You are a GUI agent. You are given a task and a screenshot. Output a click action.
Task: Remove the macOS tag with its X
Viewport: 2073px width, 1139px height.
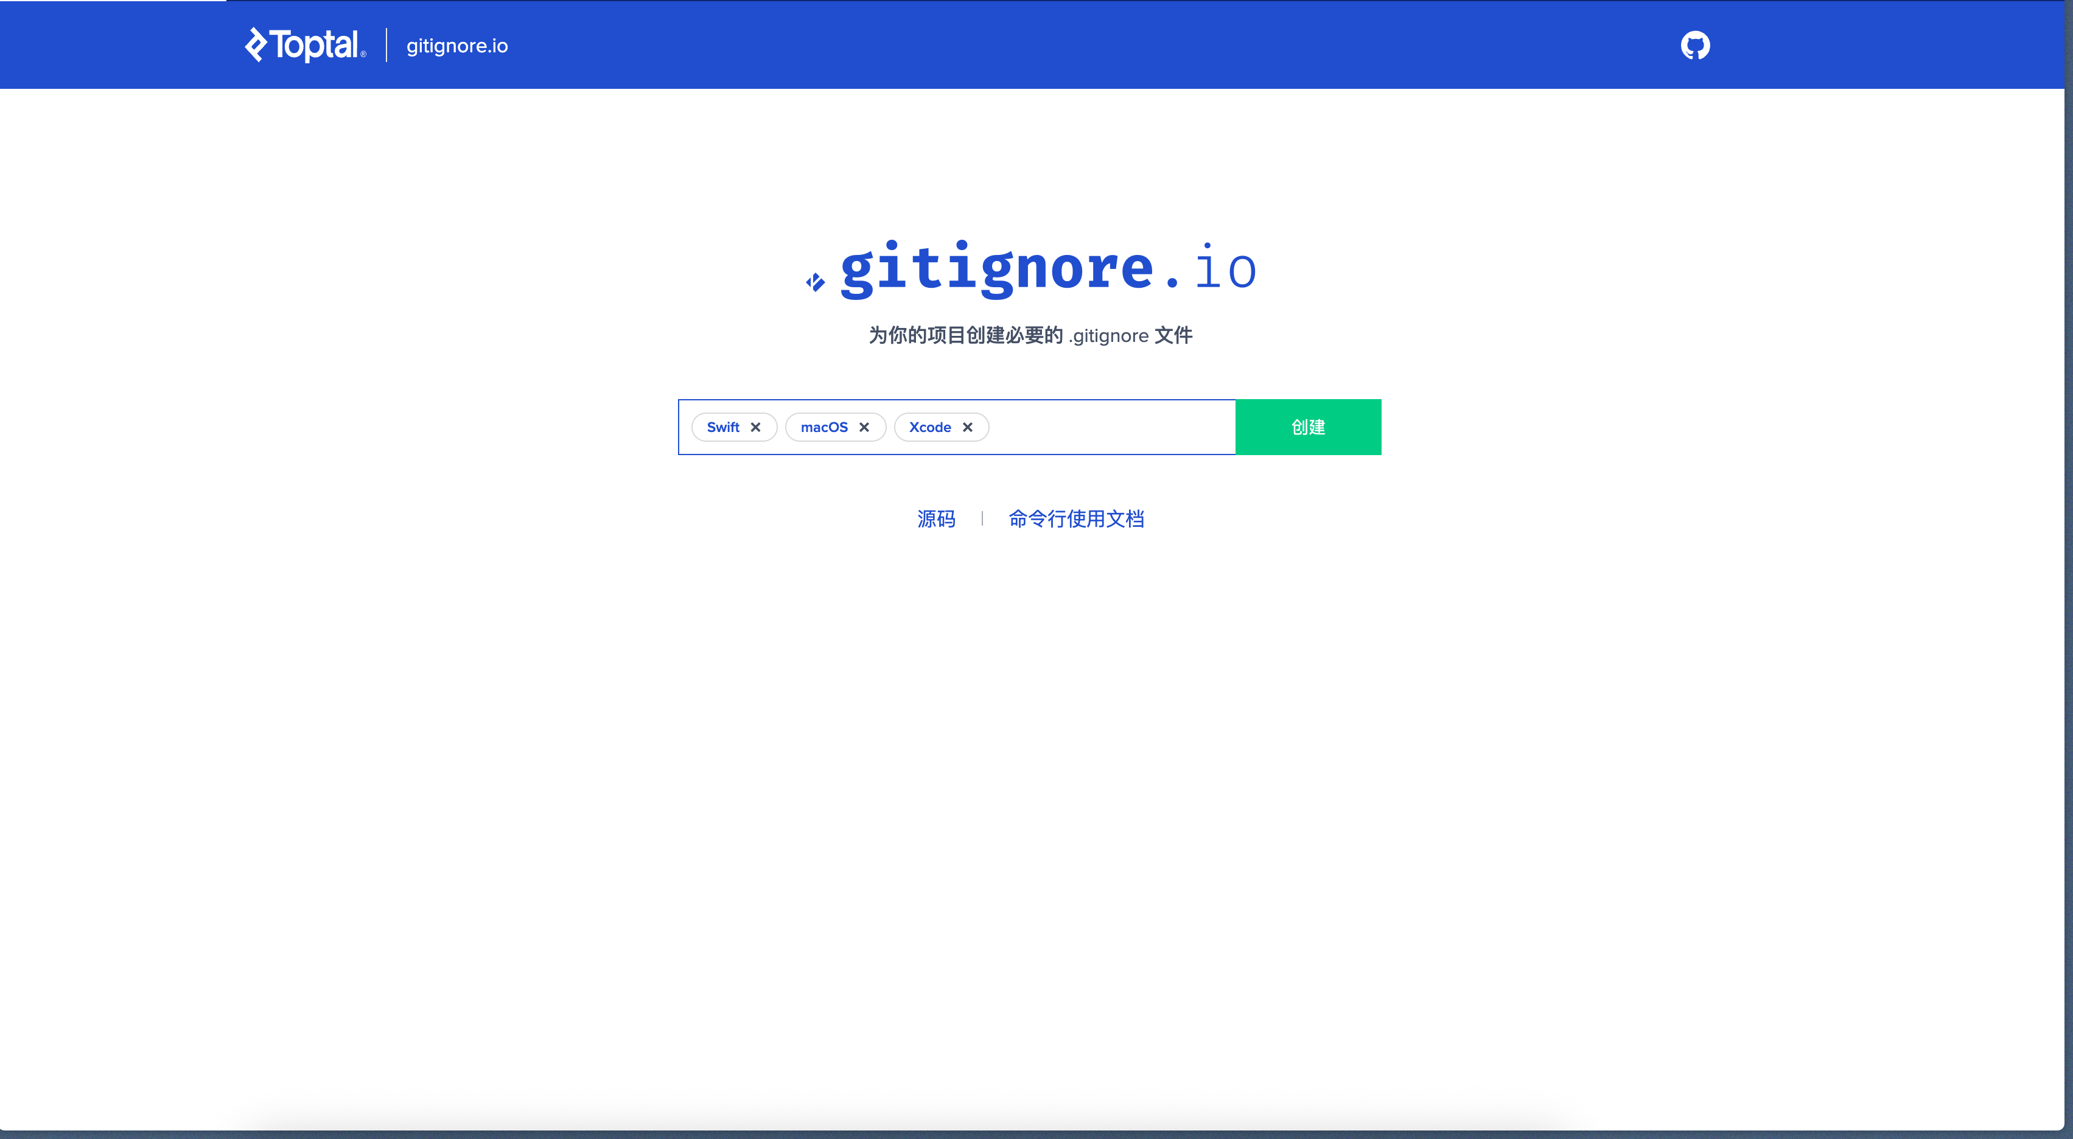(x=864, y=427)
